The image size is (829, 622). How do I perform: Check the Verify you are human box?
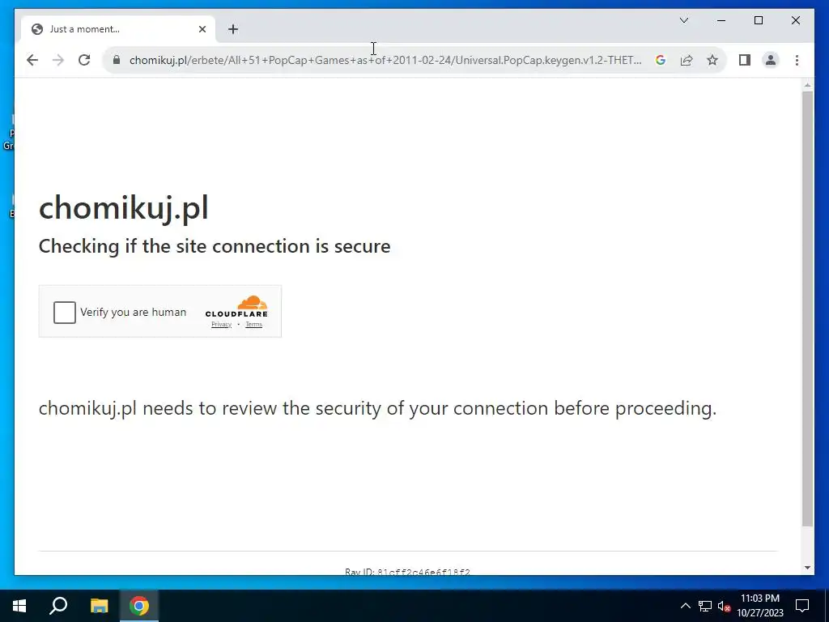[65, 312]
